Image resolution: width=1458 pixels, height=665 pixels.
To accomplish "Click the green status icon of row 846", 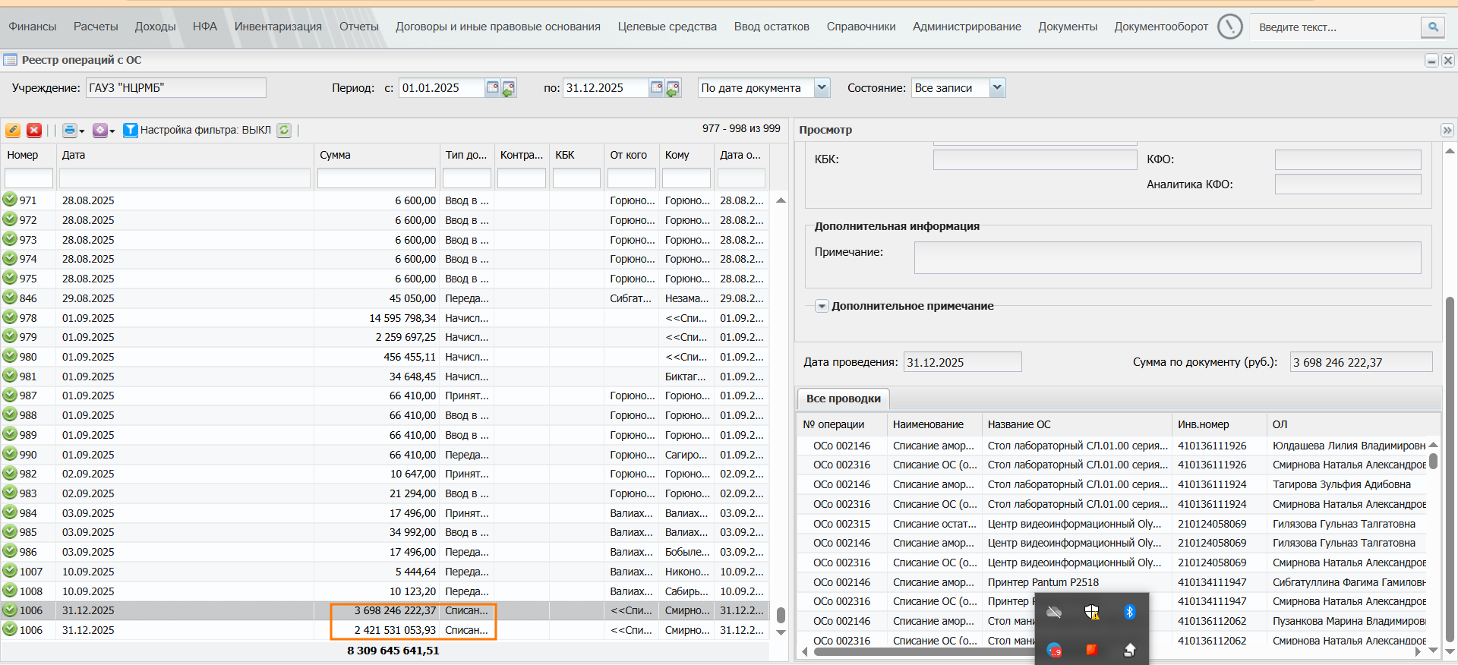I will tap(10, 298).
